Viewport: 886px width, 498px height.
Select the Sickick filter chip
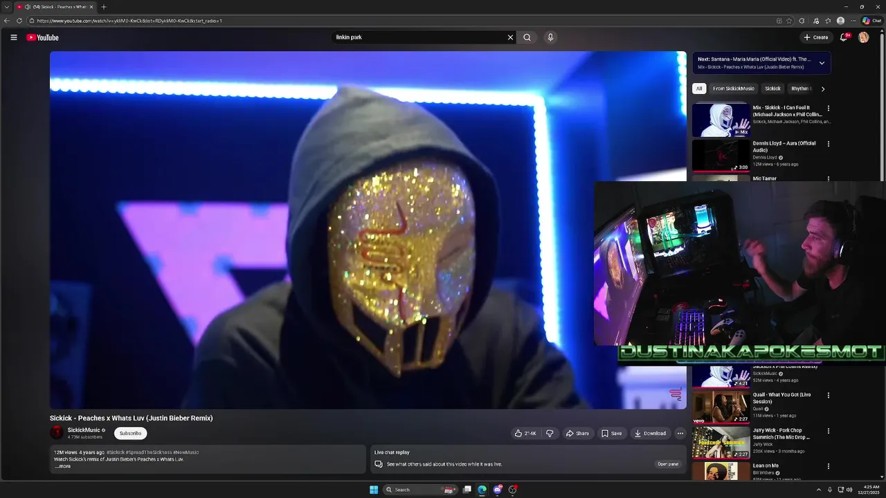(772, 89)
